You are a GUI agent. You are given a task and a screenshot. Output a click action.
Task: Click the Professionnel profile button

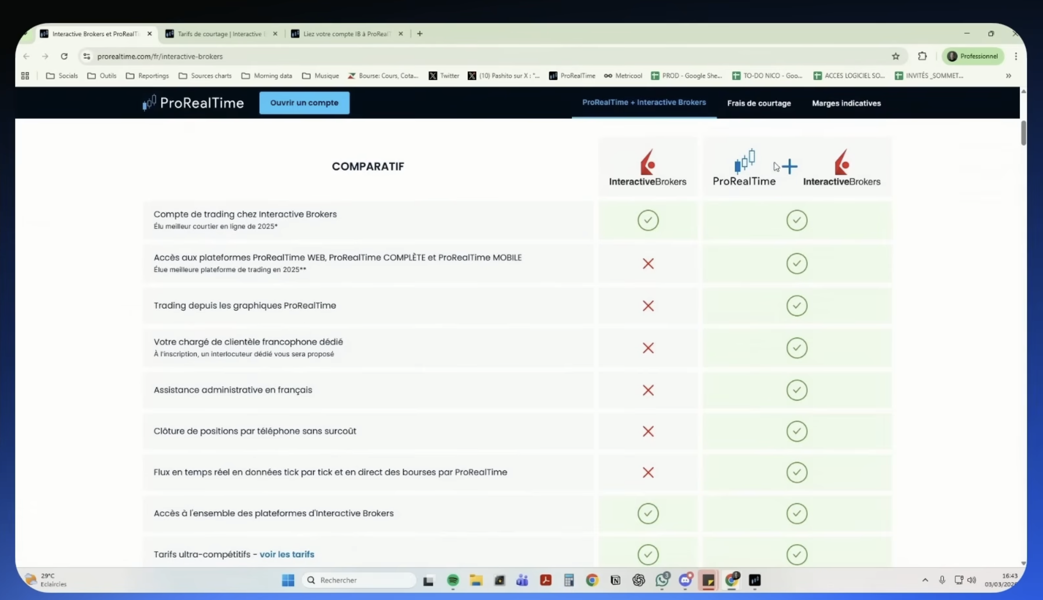(973, 56)
